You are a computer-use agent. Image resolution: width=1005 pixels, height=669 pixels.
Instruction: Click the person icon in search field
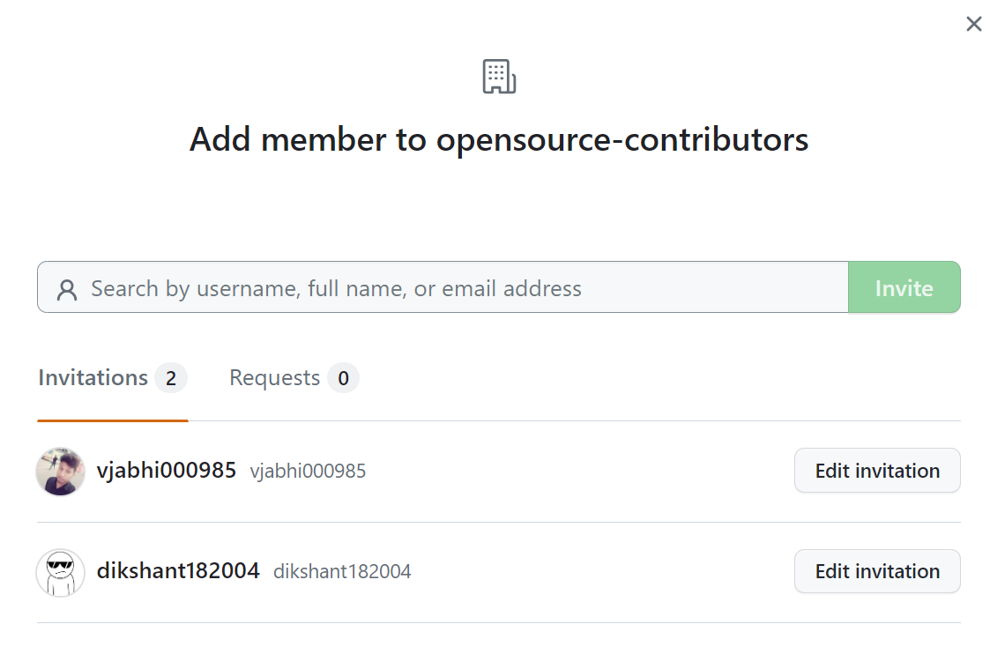67,289
